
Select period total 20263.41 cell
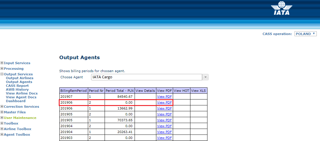tap(120, 132)
